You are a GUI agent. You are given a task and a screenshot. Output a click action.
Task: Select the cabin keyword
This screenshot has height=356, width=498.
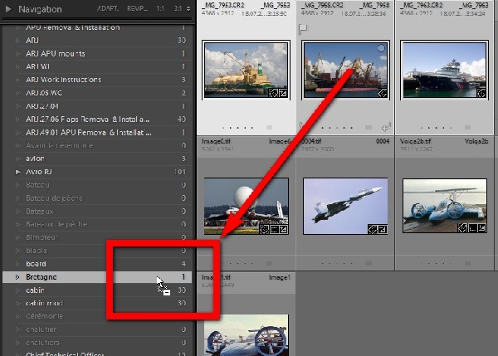click(35, 290)
